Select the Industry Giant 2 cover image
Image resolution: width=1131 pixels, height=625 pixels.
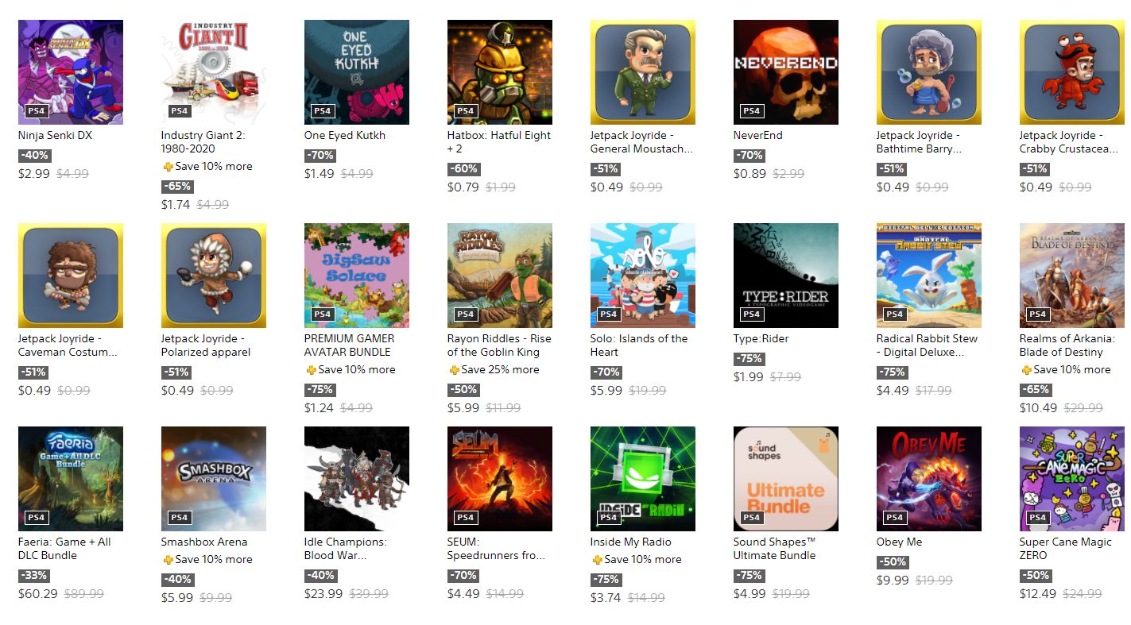click(214, 72)
